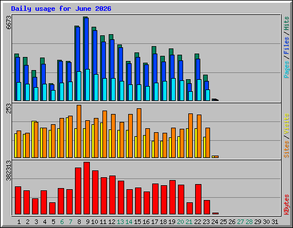The height and width of the screenshot is (228, 293).
Task: Click the yellow Sites bar for day 18
Action: [161, 149]
